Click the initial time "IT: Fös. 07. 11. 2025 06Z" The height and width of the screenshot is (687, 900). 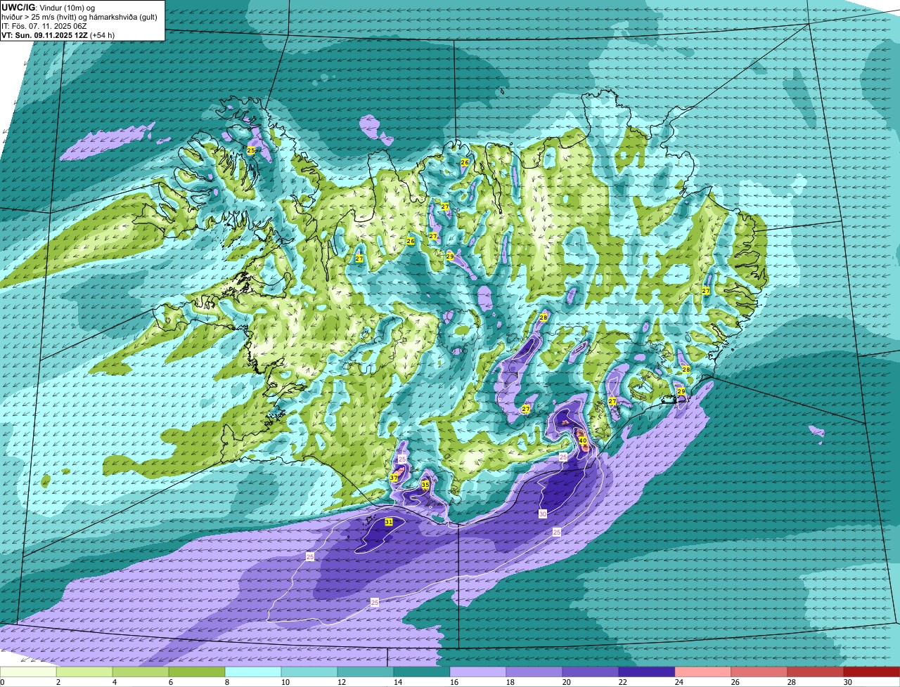coord(44,25)
